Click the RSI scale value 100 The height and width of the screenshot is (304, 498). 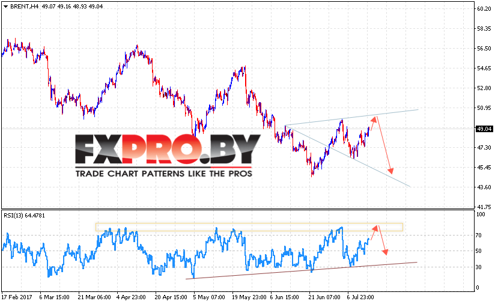pyautogui.click(x=481, y=214)
